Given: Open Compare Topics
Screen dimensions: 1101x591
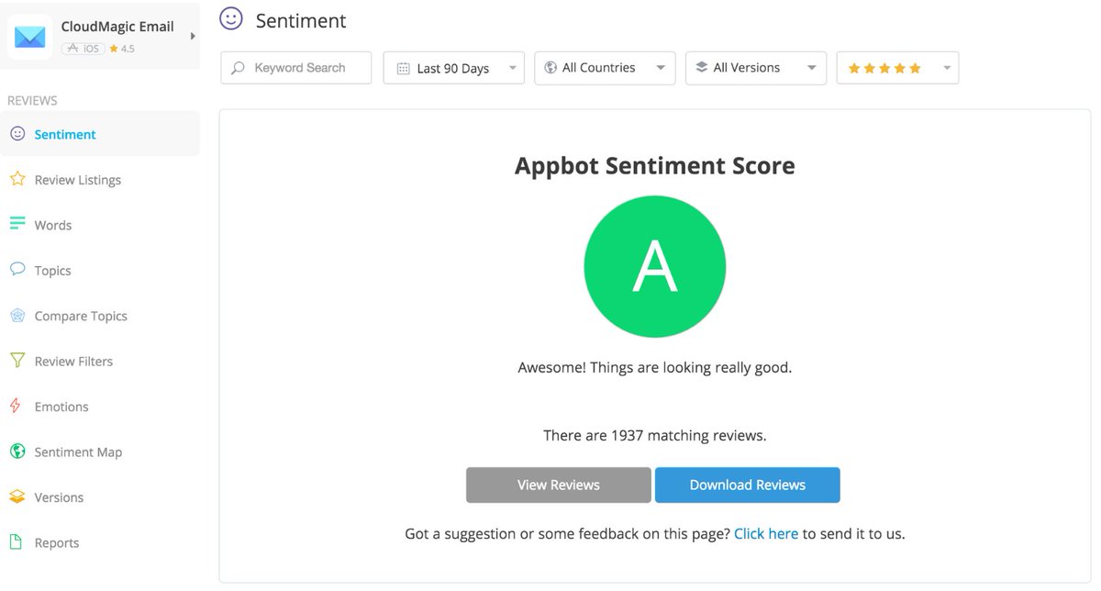Looking at the screenshot, I should (x=81, y=316).
